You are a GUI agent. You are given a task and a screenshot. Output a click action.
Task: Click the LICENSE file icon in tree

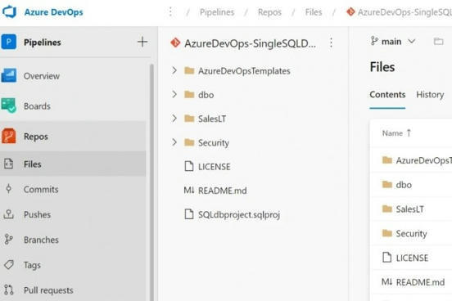(189, 166)
